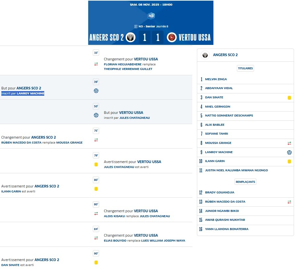Viewport: 297px width, 269px height.
Task: Open the ANGERS SCO 2 team name in the score header
Action: pyautogui.click(x=106, y=38)
